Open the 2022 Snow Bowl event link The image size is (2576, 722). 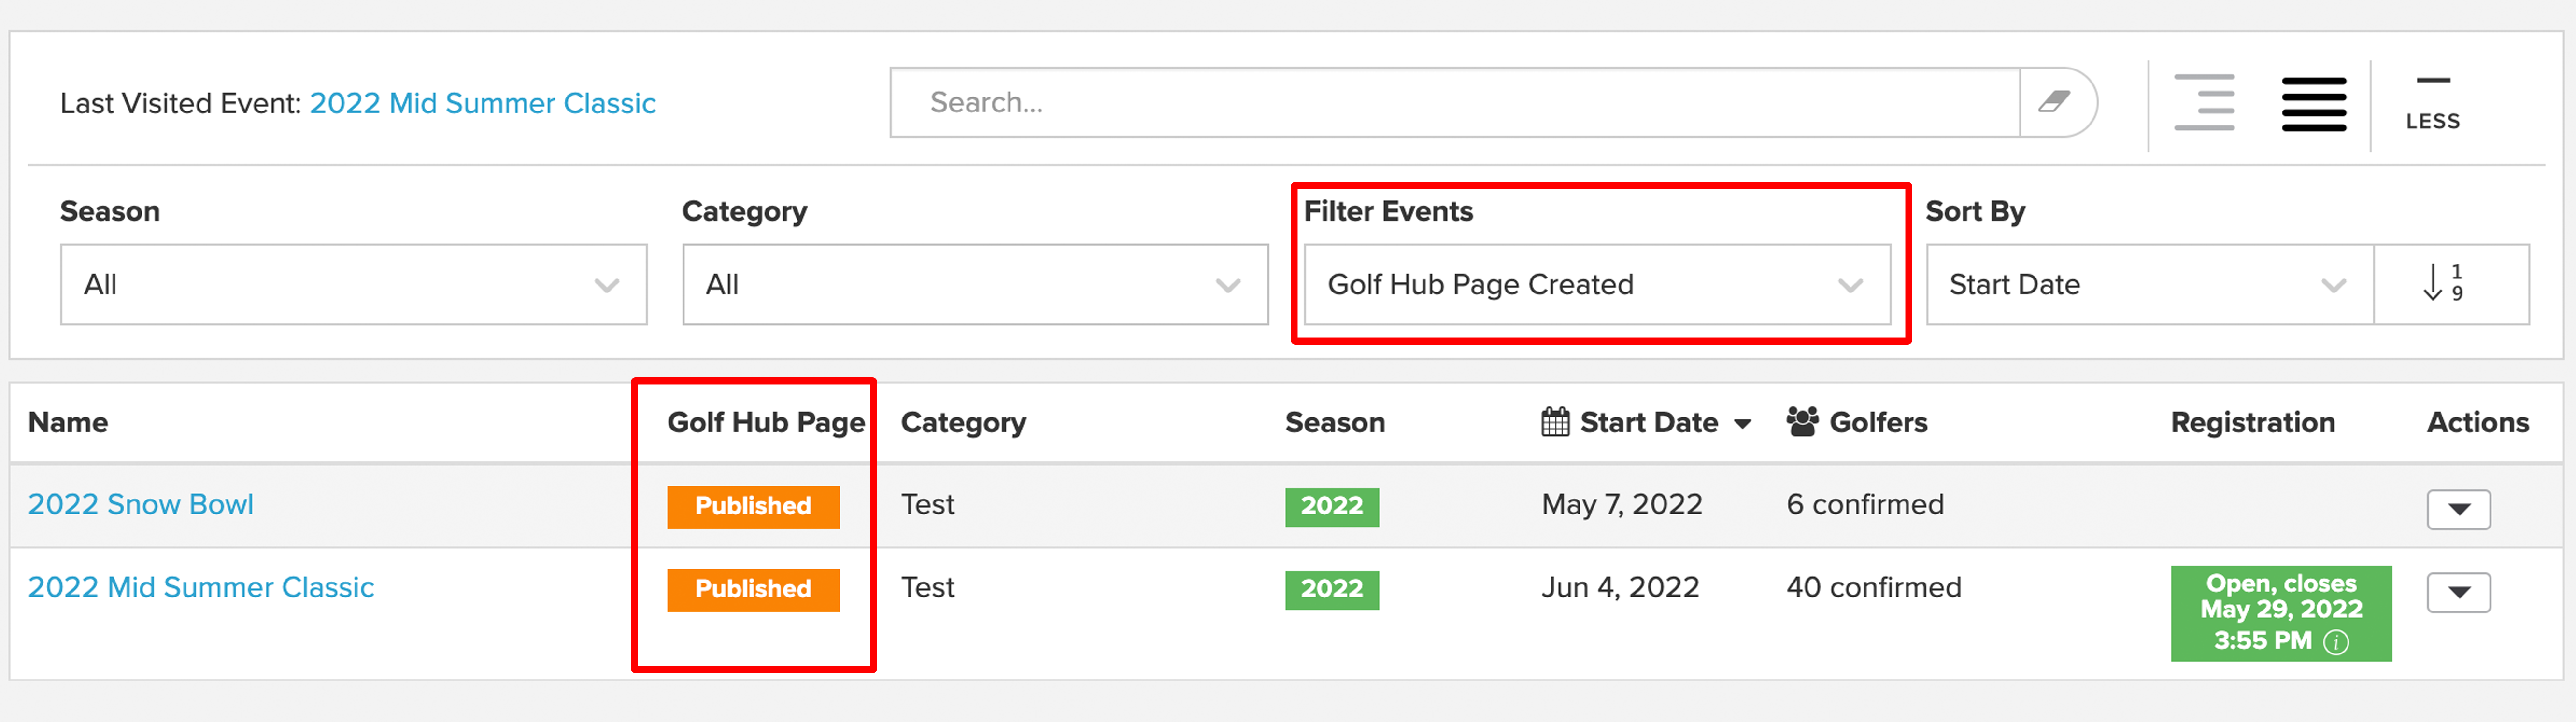tap(141, 504)
